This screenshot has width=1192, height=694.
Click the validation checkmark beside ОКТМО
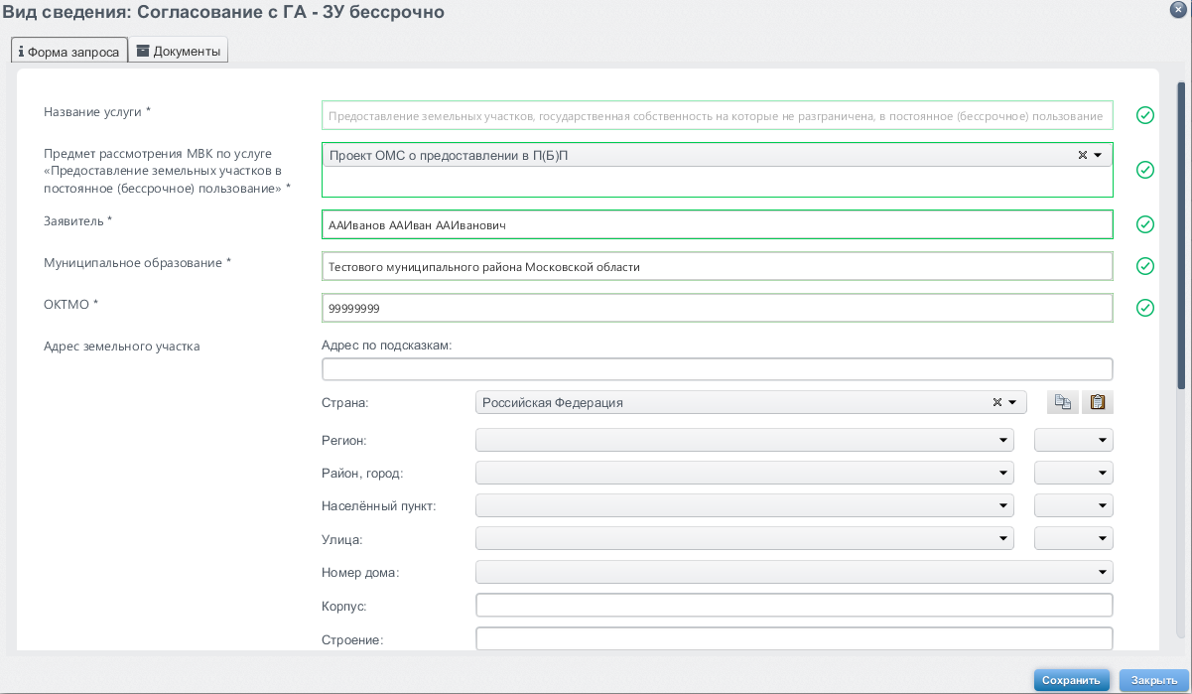[1145, 308]
